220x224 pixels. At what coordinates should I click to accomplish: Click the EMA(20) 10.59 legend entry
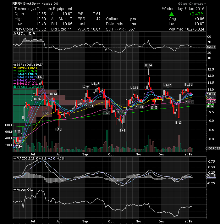(25, 74)
